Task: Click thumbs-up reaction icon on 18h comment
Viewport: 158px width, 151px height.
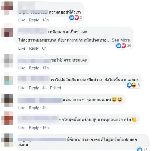Action: pos(72,17)
